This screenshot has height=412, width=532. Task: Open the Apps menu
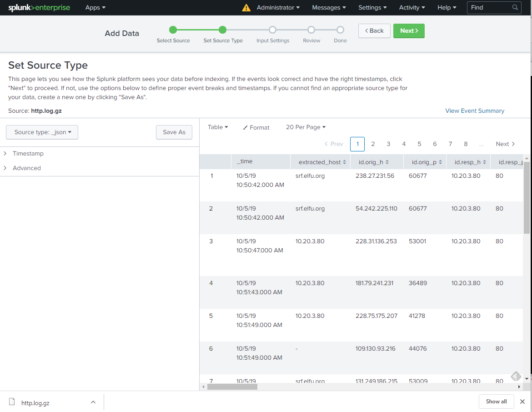point(95,8)
